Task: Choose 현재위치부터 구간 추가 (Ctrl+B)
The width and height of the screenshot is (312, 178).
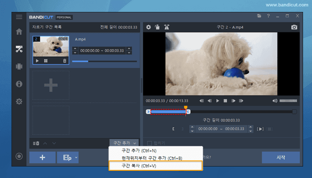Action: click(156, 158)
